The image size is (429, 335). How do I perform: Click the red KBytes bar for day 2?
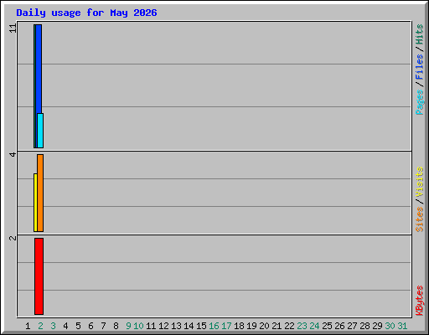(x=39, y=276)
